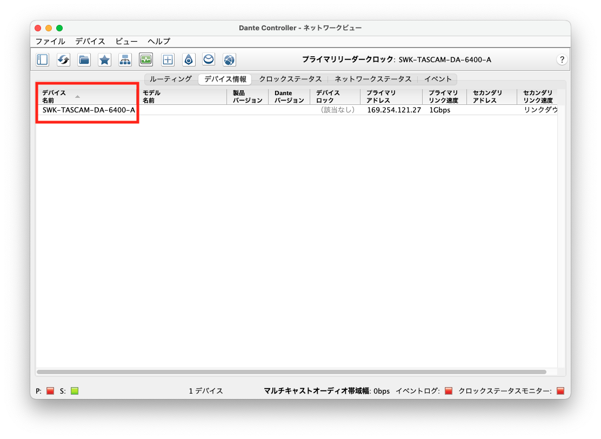
Task: Click the network hierarchy diagram icon
Action: click(x=125, y=59)
